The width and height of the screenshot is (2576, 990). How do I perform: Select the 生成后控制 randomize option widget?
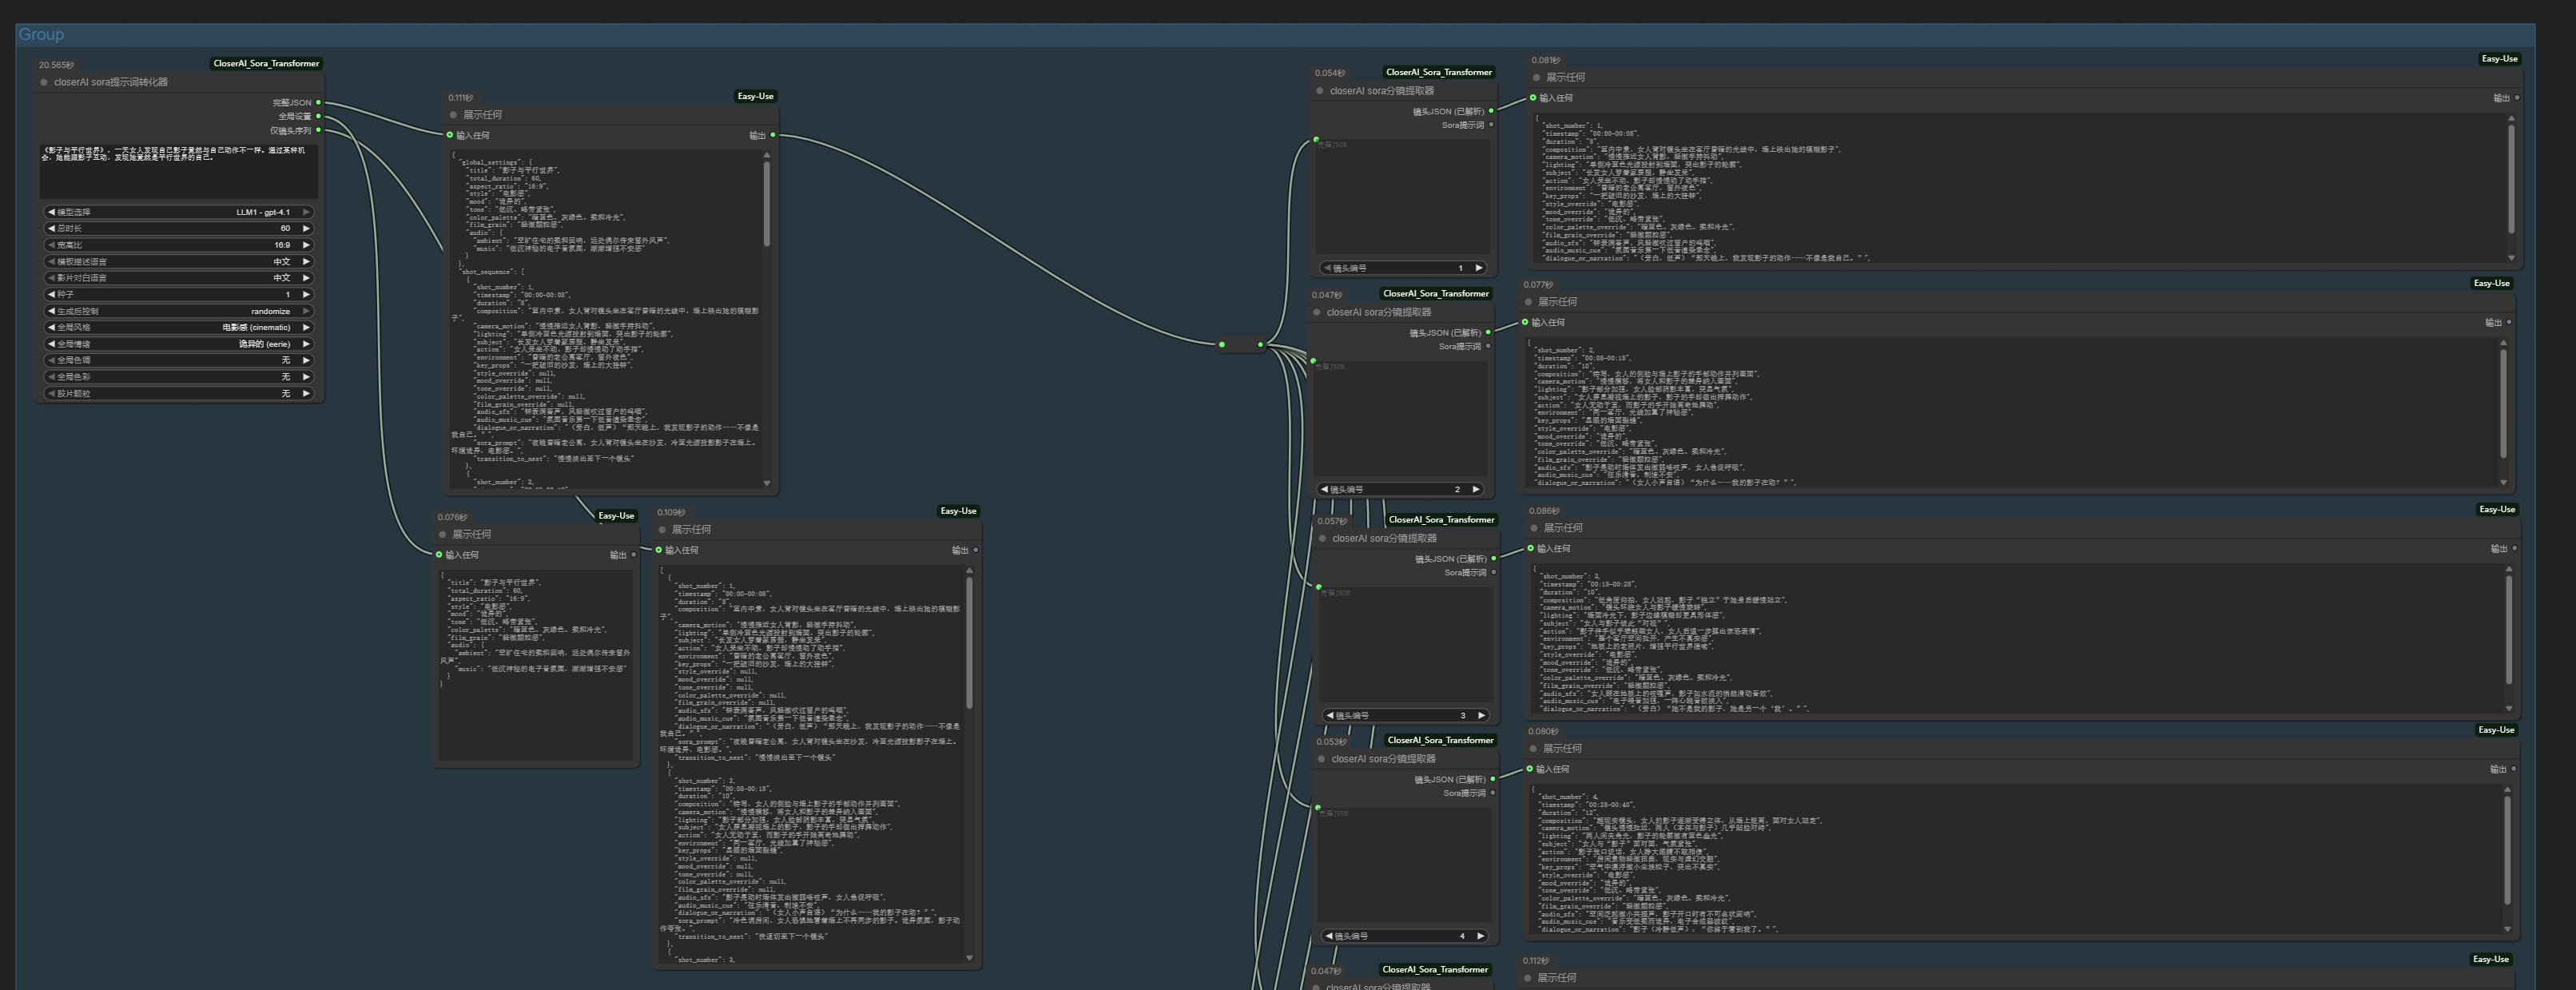coord(180,311)
